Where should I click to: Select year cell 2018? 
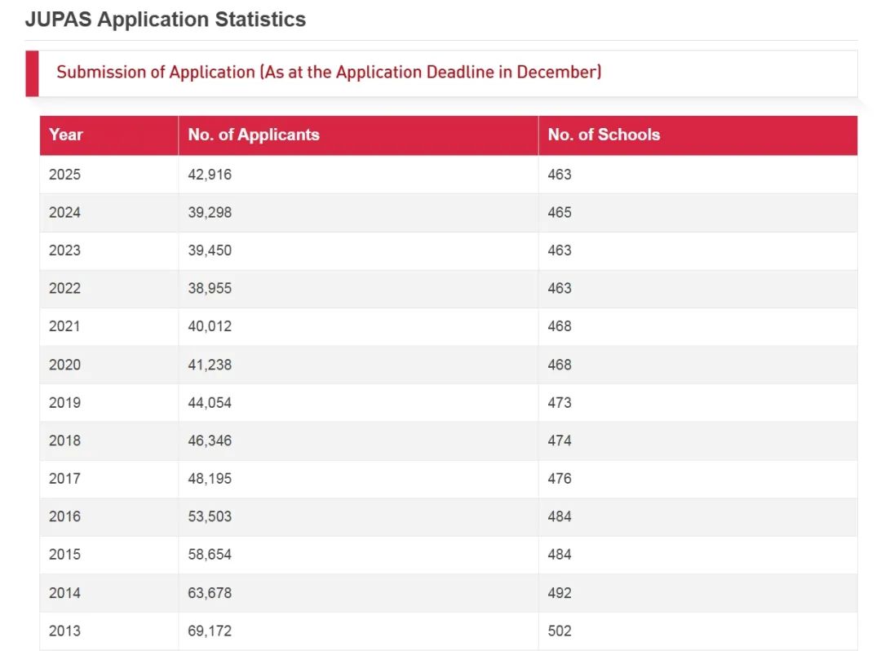(64, 441)
